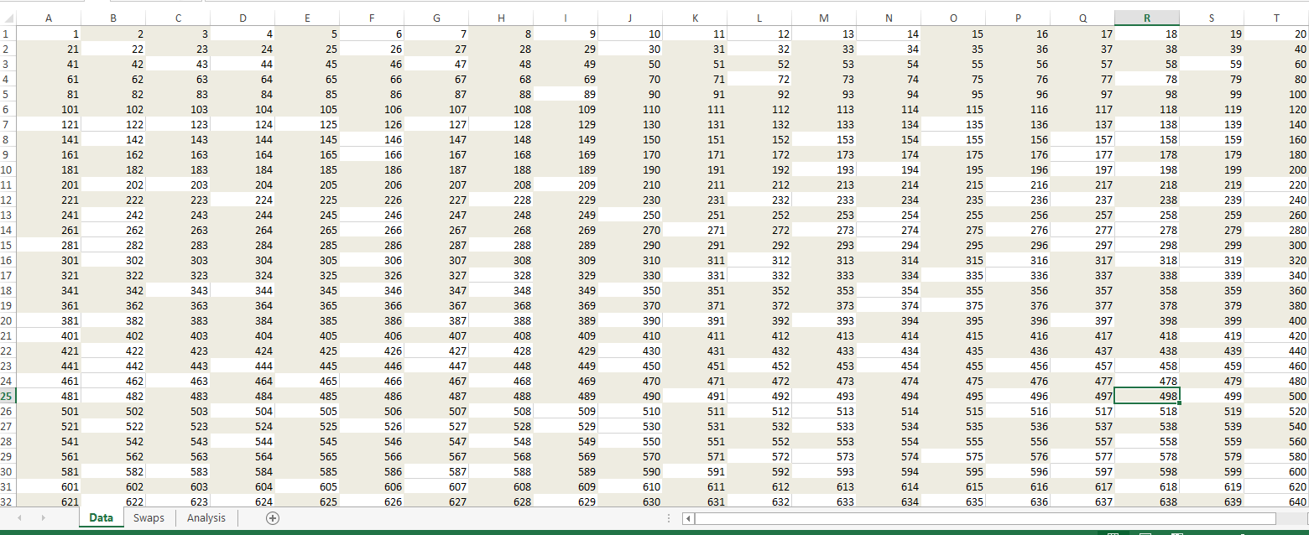Image resolution: width=1309 pixels, height=535 pixels.
Task: Select column I header
Action: point(566,18)
